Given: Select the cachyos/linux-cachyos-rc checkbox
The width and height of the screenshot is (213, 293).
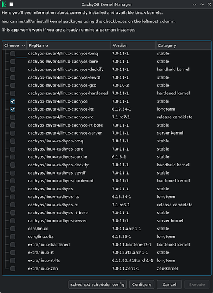Looking at the screenshot, I should (x=12, y=205).
